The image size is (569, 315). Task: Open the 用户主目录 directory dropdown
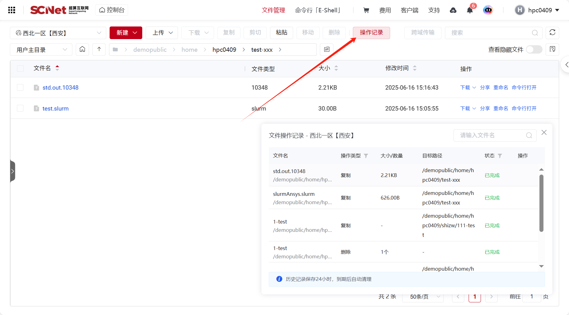click(41, 50)
